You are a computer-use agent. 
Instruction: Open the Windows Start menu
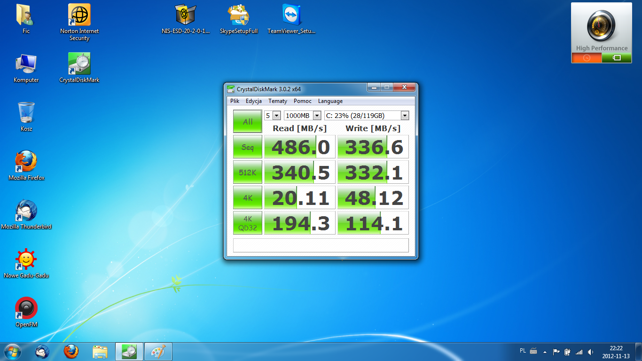point(12,352)
